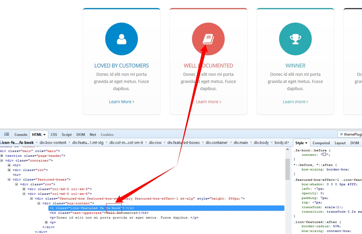Clear the themePlugin search field with X
Viewport: 362px width, 234px height.
tap(341, 134)
